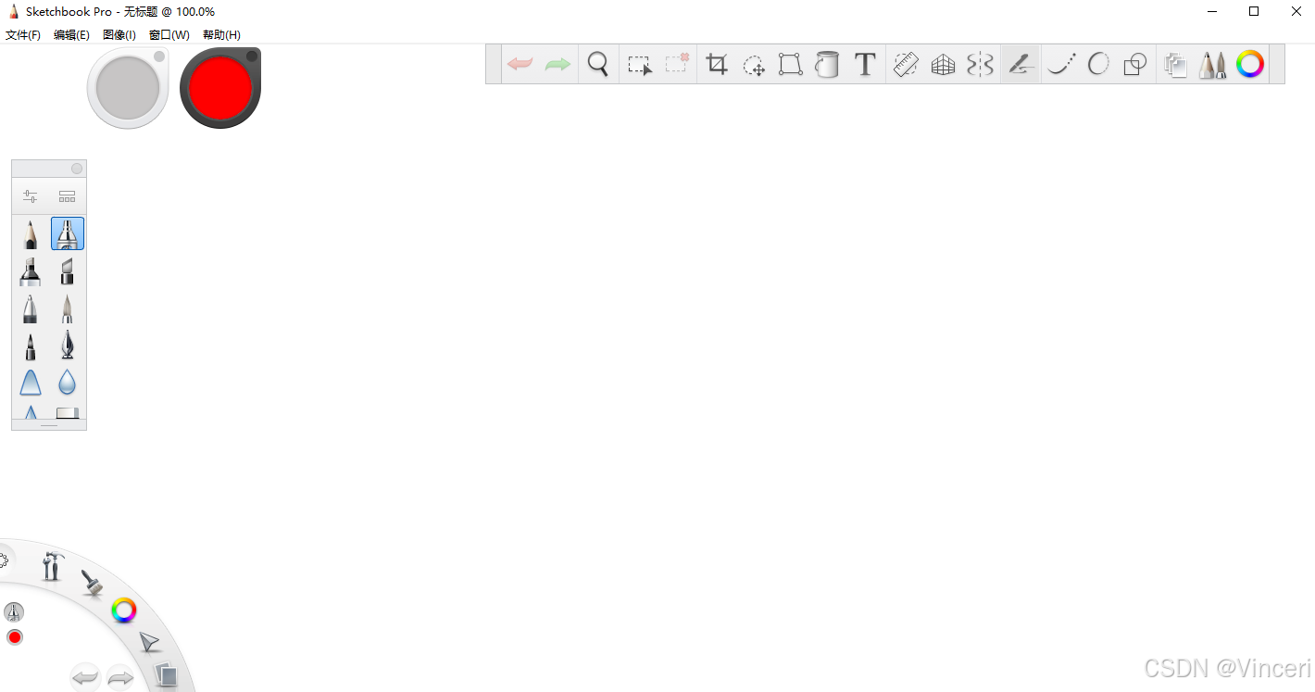Select the Zoom magnifier tool
Viewport: 1315px width, 692px height.
tap(598, 64)
